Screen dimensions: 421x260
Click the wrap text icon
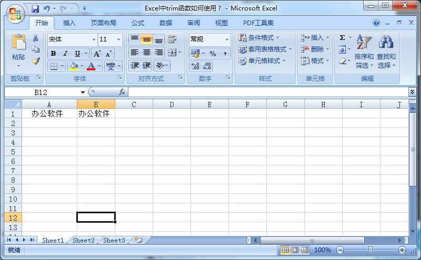click(x=172, y=39)
